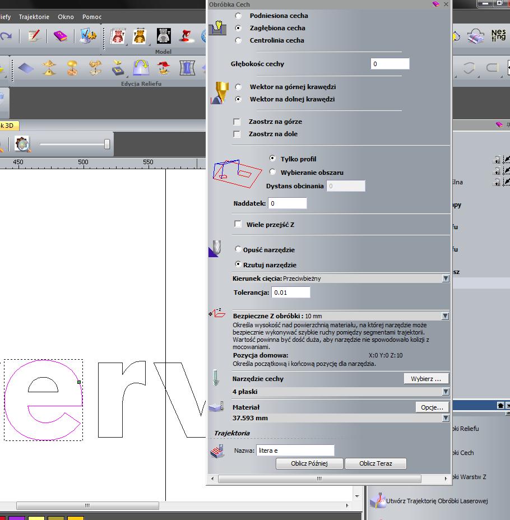The width and height of the screenshot is (510, 520).
Task: Select Tylko profil radio button
Action: (272, 159)
